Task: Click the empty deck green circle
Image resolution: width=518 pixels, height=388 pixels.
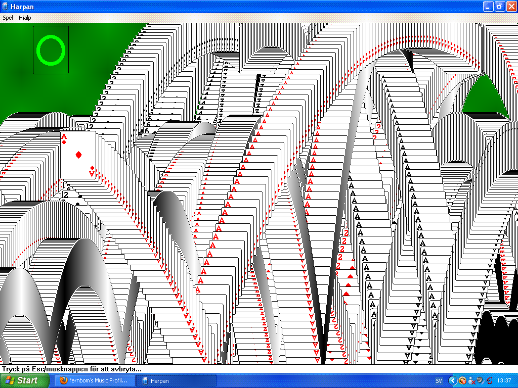Action: click(51, 50)
